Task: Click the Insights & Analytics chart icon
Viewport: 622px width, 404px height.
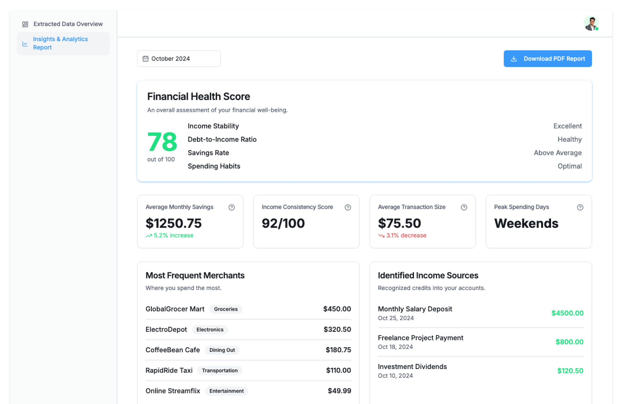Action: [x=25, y=44]
